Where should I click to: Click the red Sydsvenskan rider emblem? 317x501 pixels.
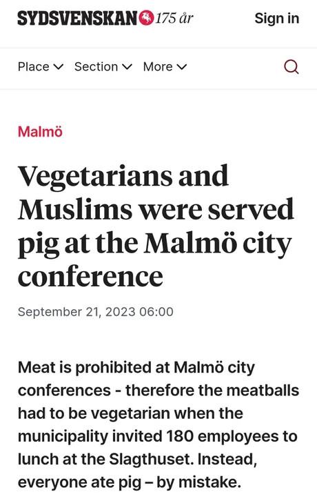coord(146,18)
